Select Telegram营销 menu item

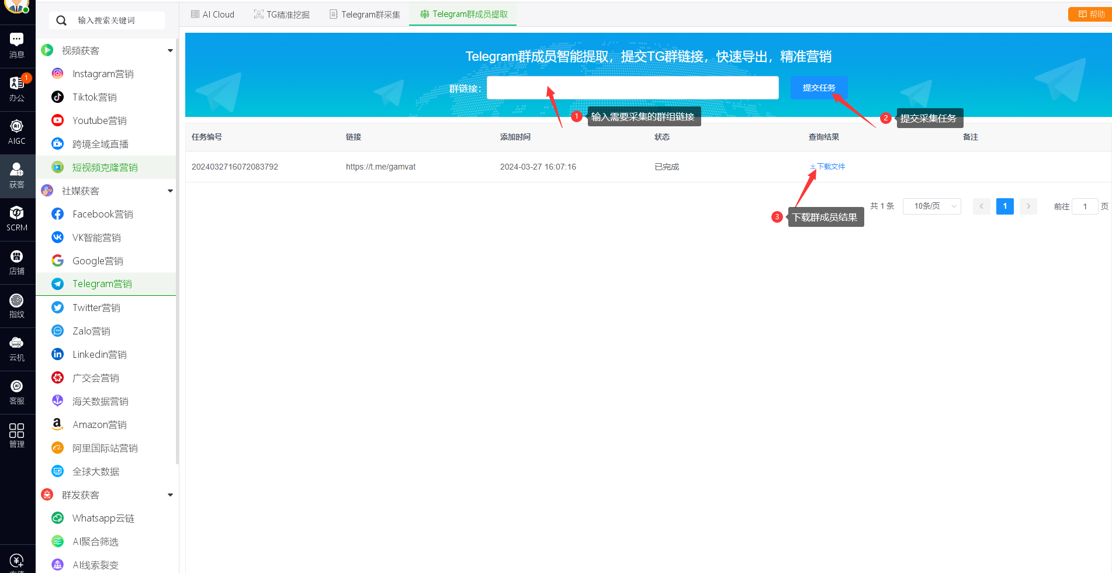click(x=106, y=284)
